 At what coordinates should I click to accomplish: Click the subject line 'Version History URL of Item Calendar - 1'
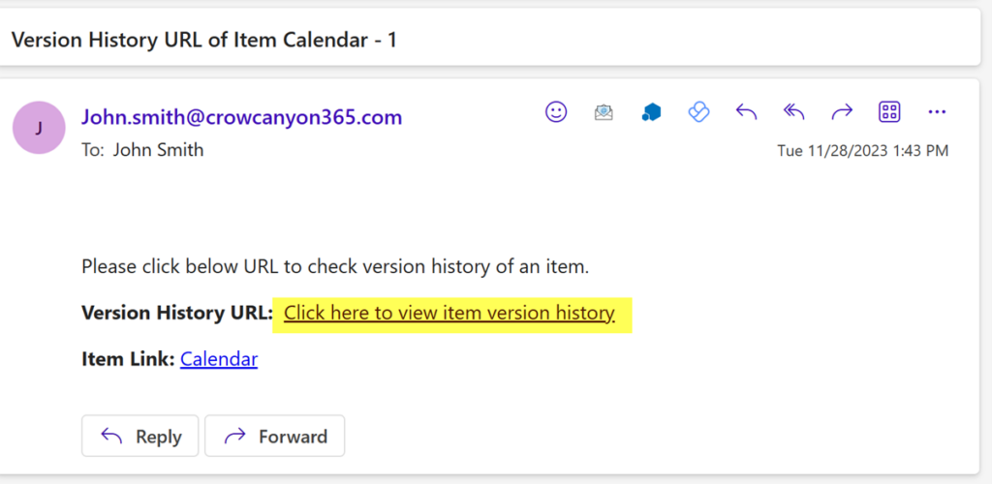click(204, 40)
